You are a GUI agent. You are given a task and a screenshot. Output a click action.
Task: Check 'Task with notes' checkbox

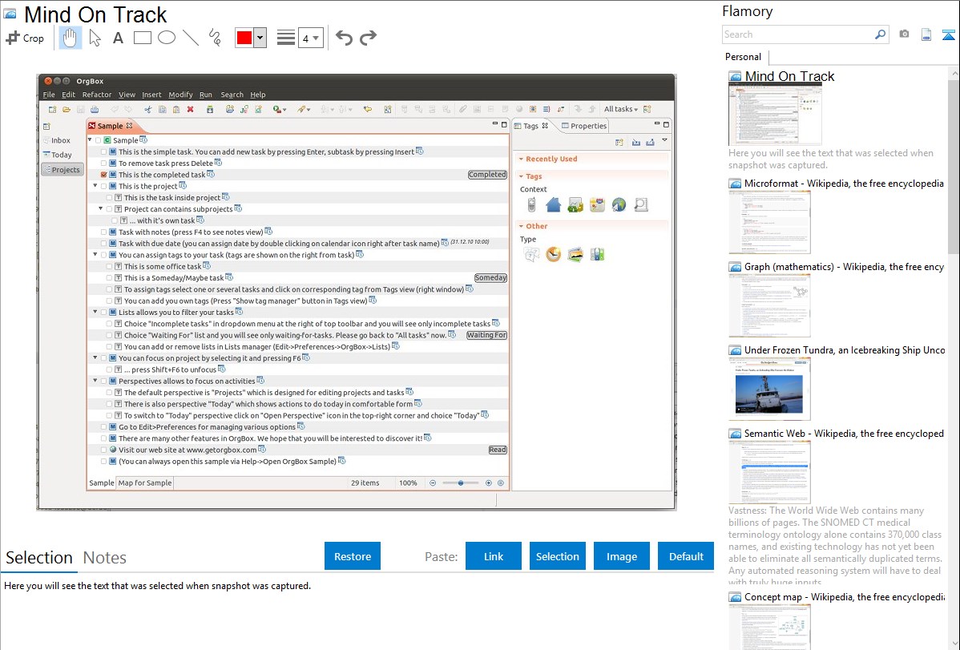tap(104, 232)
